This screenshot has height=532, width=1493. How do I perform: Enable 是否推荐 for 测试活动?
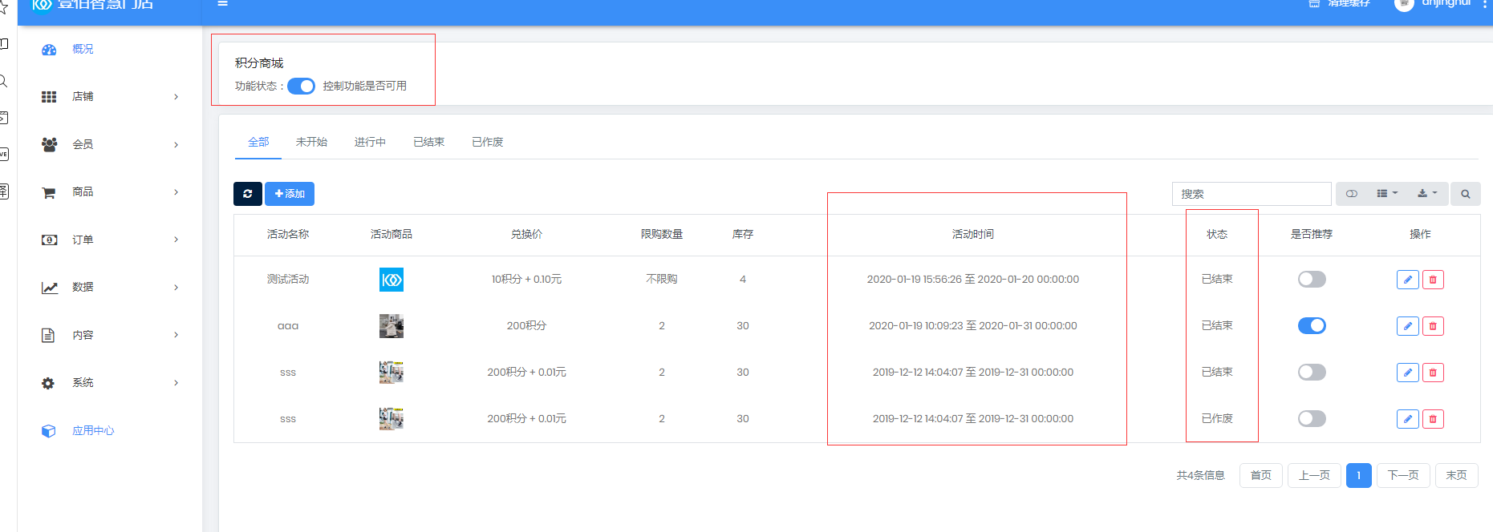(1312, 280)
